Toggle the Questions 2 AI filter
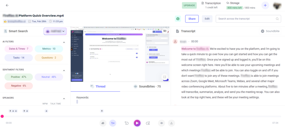 49,58
